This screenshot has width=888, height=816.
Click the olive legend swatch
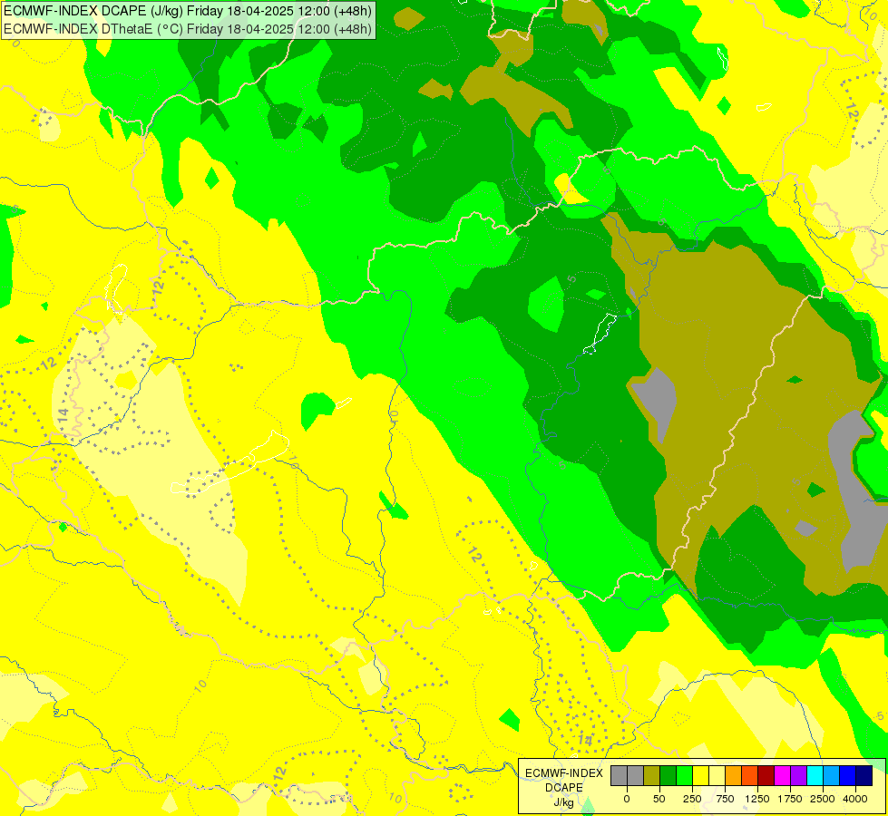(652, 776)
